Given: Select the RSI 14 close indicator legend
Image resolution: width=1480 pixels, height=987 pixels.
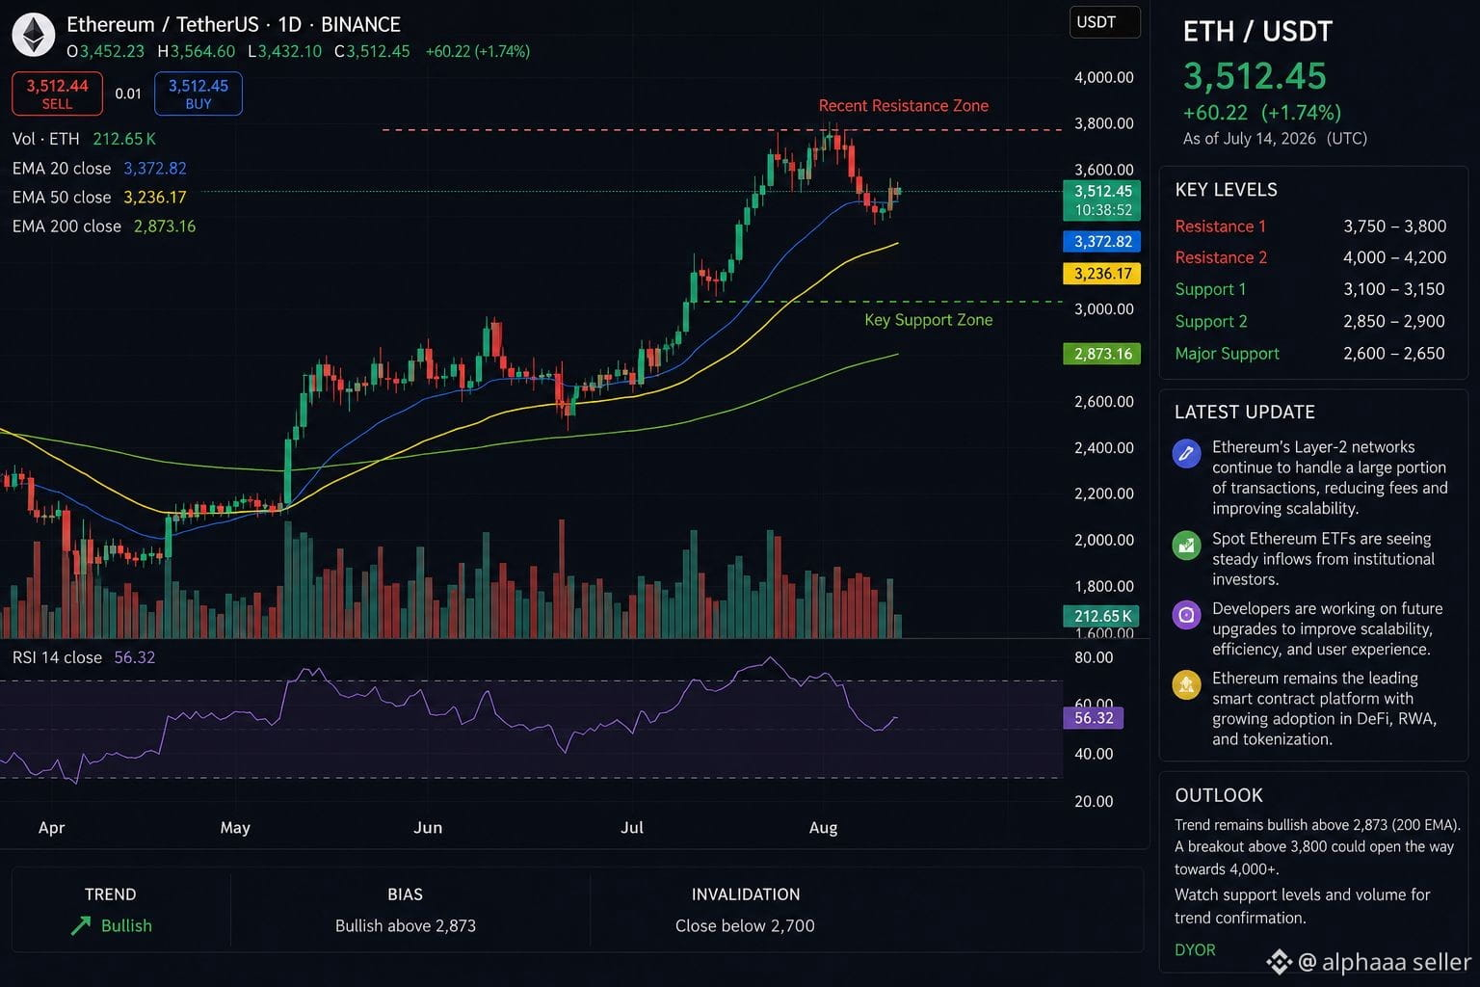Looking at the screenshot, I should tap(84, 657).
